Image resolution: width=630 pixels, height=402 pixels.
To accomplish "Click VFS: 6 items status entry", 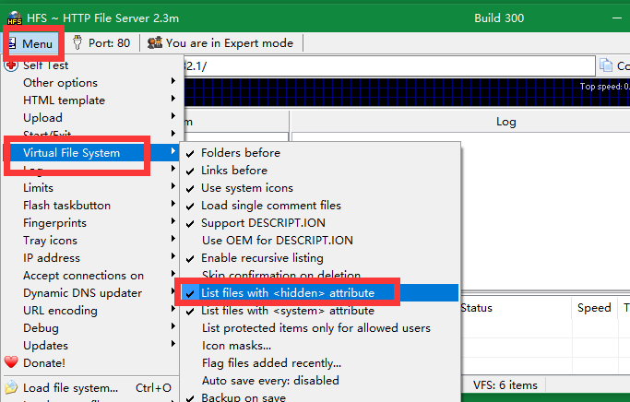I will pyautogui.click(x=505, y=385).
